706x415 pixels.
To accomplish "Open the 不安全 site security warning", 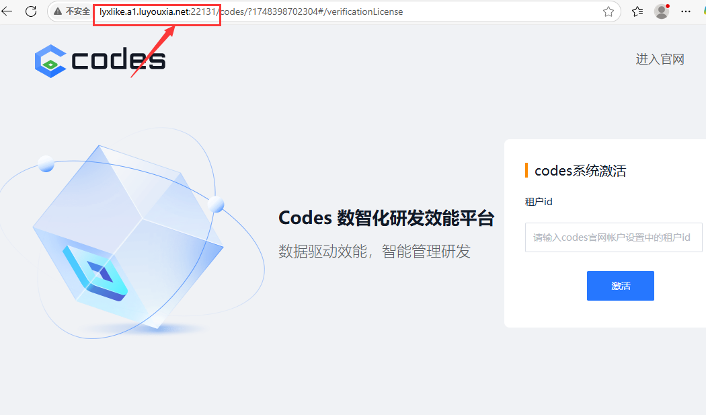I will coord(72,11).
